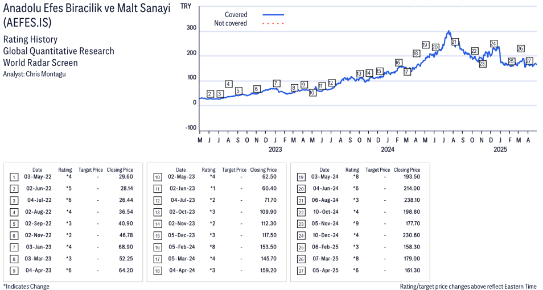
Task: Click date 05-Feb-24
Action: click(182, 247)
